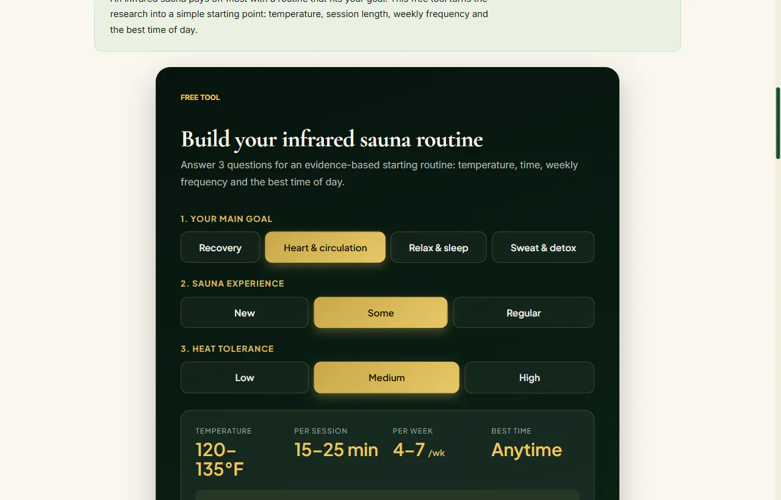781x500 pixels.
Task: Click the FREE TOOL label
Action: coord(200,98)
